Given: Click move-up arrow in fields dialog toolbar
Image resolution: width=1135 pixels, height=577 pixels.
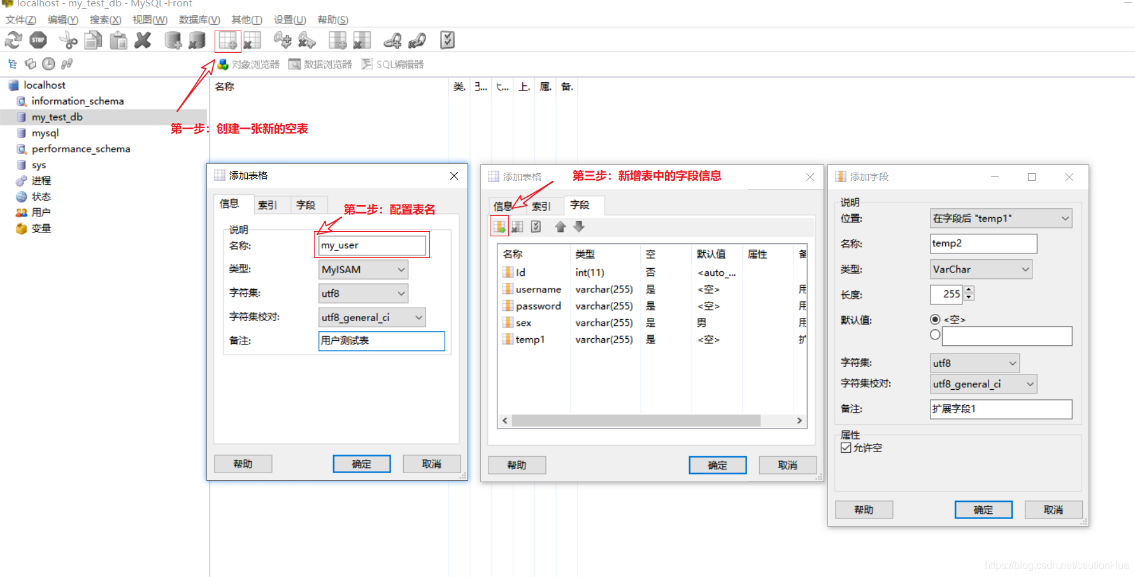Looking at the screenshot, I should pos(560,227).
